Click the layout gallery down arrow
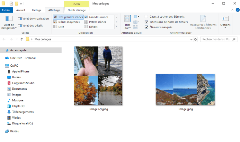Image resolution: width=240 pixels, height=142 pixels. [116, 22]
